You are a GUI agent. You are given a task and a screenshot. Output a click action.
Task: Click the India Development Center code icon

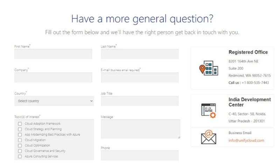[208, 111]
